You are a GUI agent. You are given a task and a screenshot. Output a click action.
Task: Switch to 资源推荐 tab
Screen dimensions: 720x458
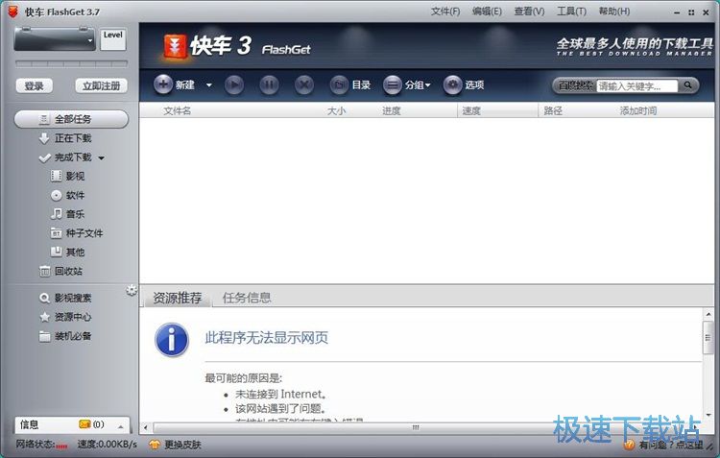[178, 298]
